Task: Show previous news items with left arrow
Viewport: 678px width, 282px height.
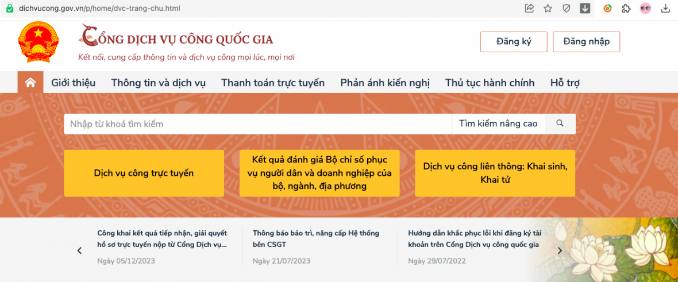Action: pyautogui.click(x=80, y=250)
